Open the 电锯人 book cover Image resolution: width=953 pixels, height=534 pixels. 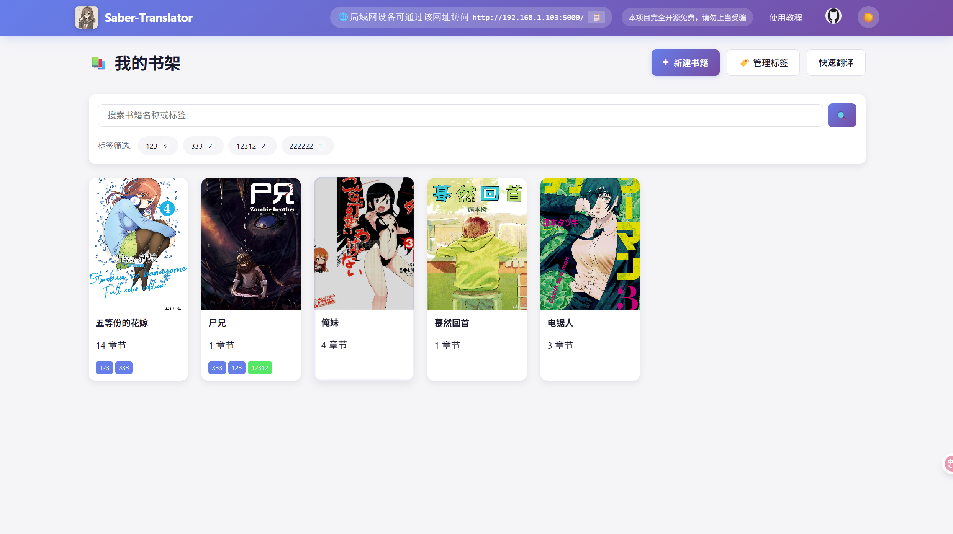(x=589, y=244)
